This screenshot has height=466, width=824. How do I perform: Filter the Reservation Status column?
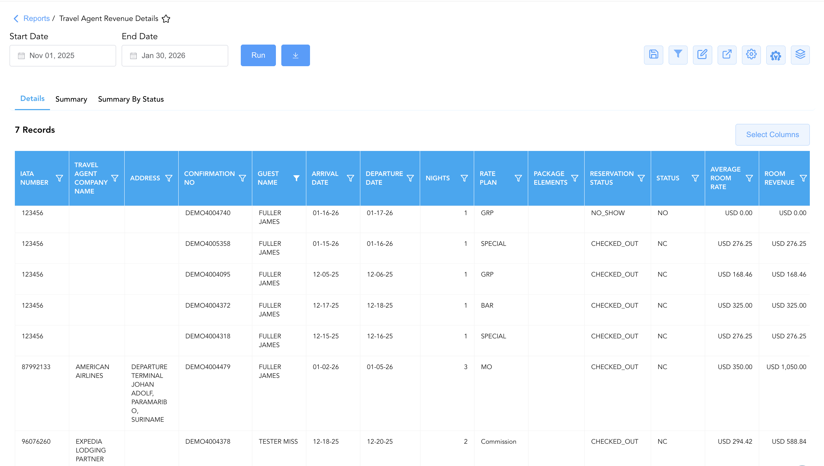pyautogui.click(x=641, y=178)
